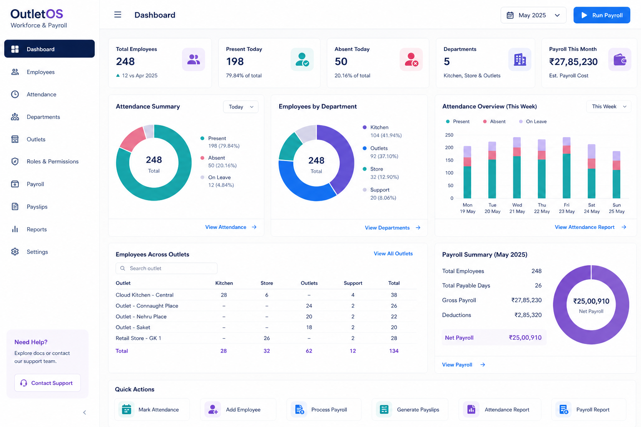Open Payslips in the sidebar
Screen dimensions: 641x427
click(x=49, y=206)
